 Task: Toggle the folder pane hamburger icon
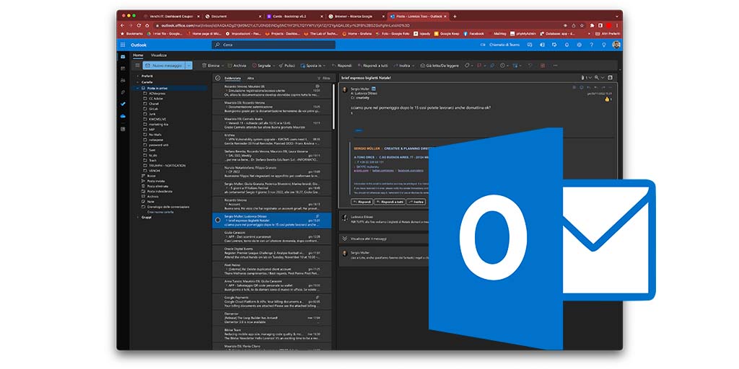[x=137, y=66]
